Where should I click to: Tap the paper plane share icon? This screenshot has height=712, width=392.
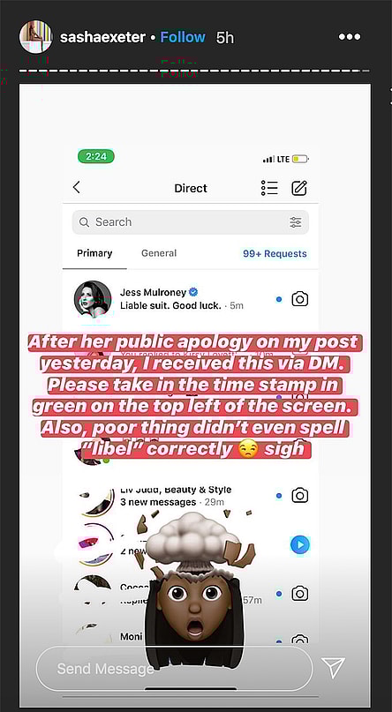(333, 668)
